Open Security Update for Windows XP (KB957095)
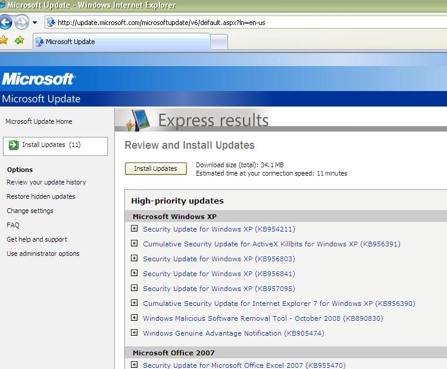Image resolution: width=447 pixels, height=369 pixels. pyautogui.click(x=219, y=289)
